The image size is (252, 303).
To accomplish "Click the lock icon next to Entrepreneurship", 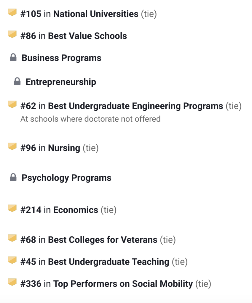I will coord(17,82).
